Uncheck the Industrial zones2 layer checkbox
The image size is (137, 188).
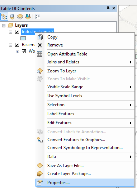click(x=17, y=32)
